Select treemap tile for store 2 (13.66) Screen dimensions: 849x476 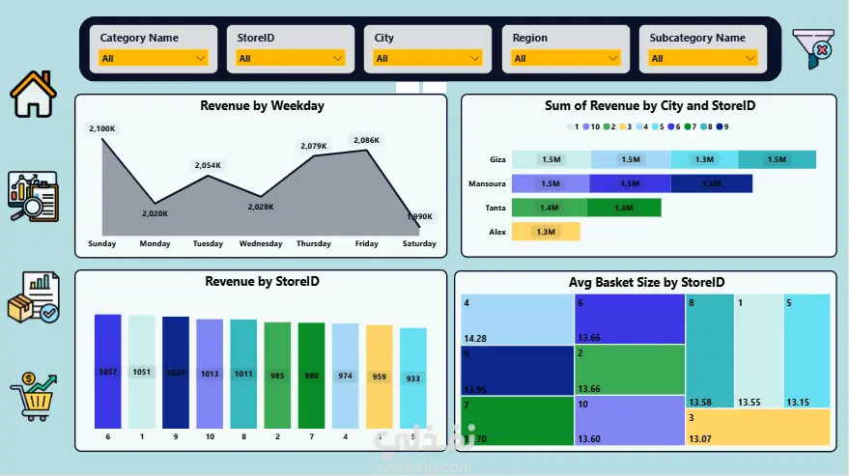[630, 370]
